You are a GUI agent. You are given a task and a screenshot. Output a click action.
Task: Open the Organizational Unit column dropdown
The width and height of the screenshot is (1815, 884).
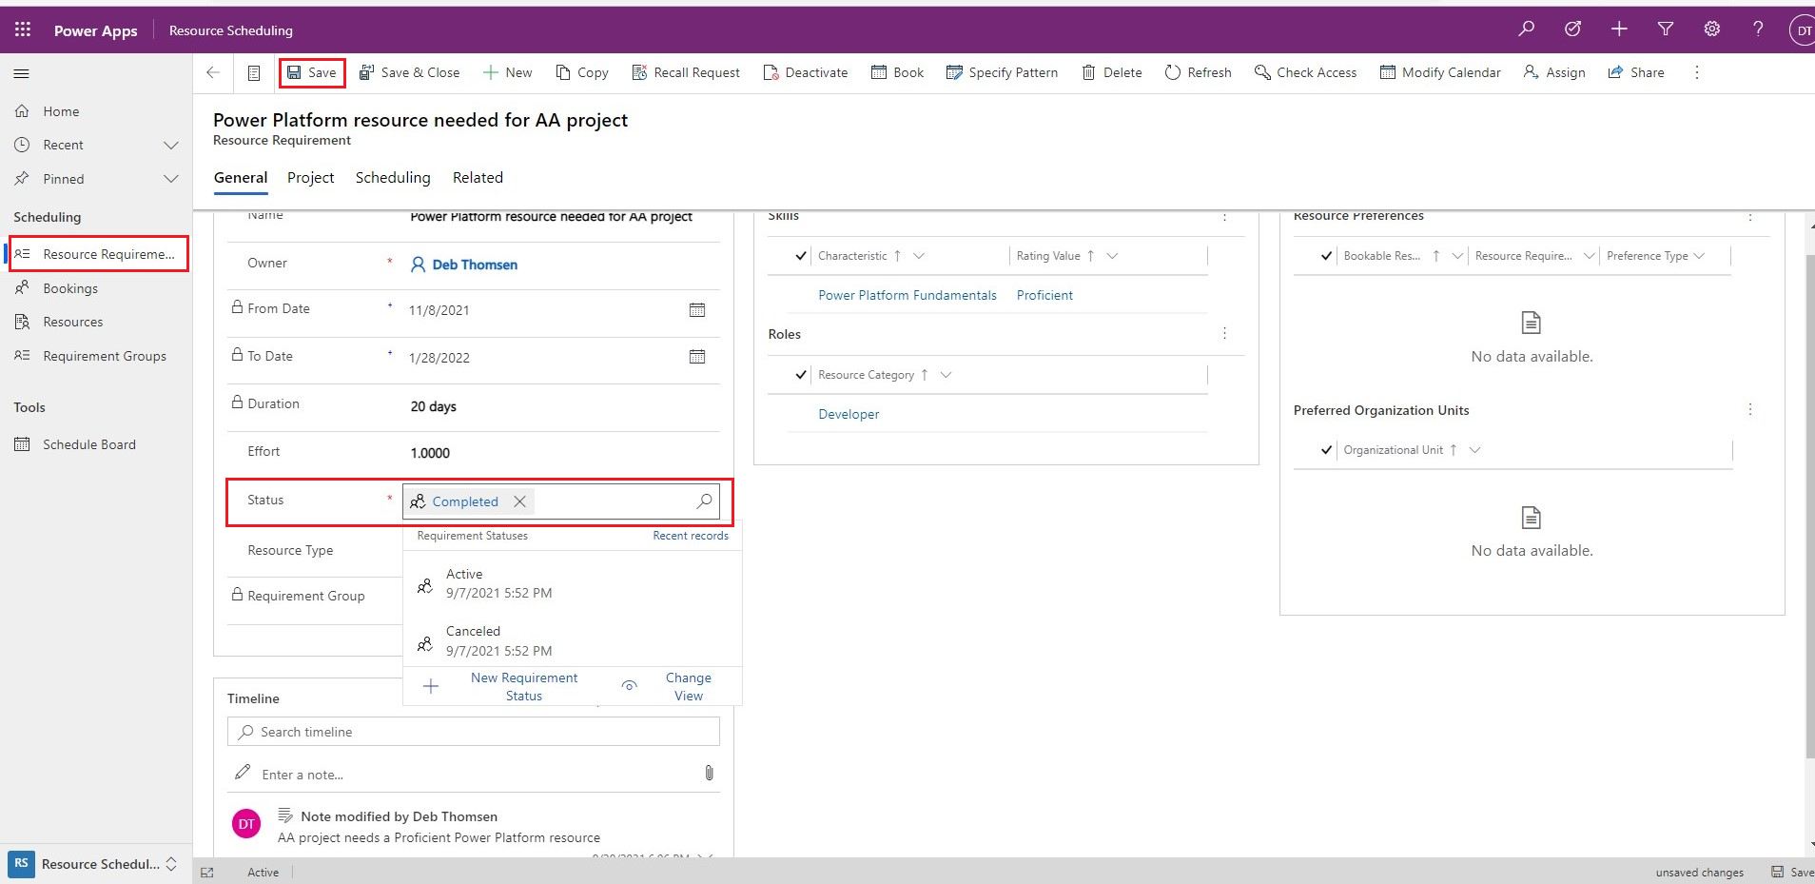[1475, 450]
